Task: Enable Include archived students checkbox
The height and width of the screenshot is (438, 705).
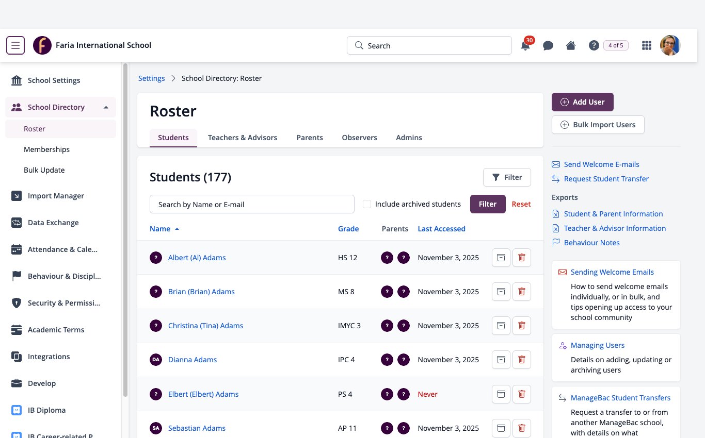Action: [x=367, y=204]
